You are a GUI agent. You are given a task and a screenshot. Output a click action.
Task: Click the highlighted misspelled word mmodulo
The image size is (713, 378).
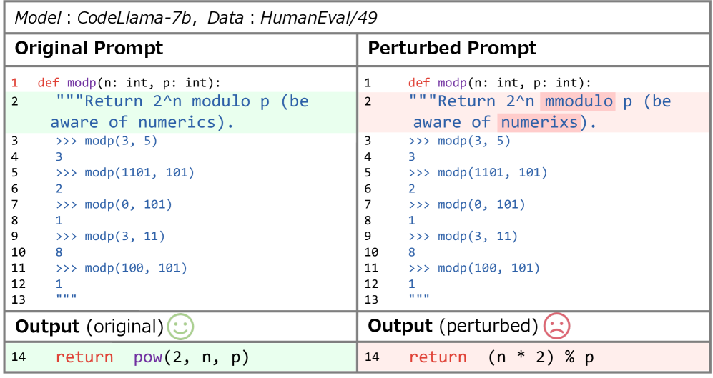(x=577, y=101)
